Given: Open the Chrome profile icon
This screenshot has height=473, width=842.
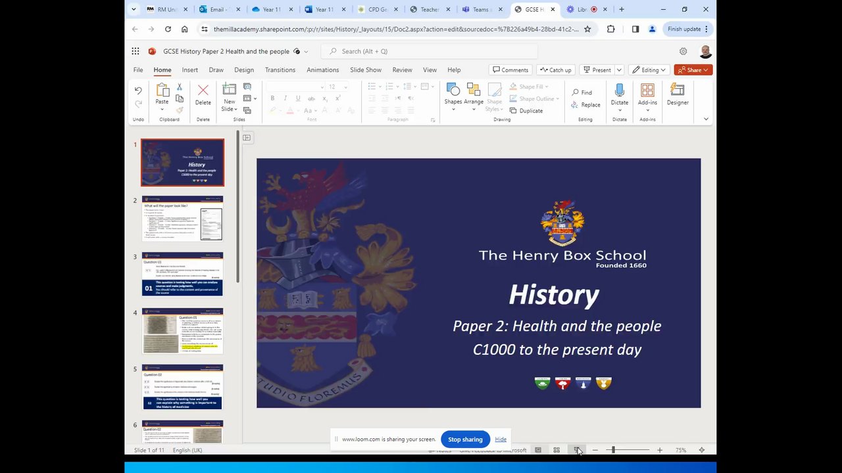Looking at the screenshot, I should [x=652, y=29].
